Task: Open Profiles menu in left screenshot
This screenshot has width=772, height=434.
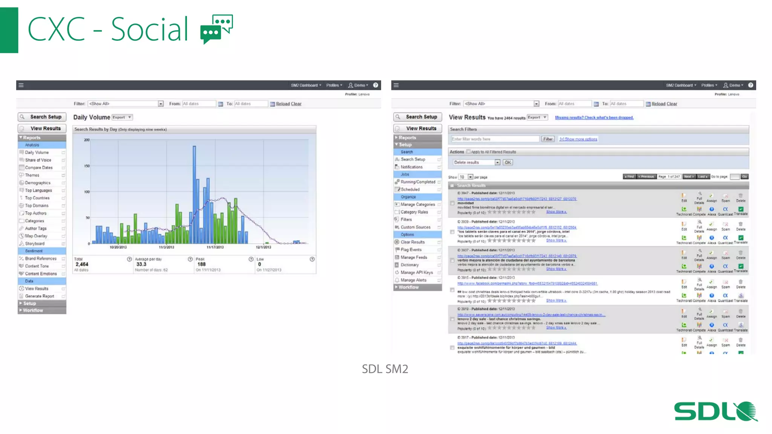Action: (x=334, y=85)
